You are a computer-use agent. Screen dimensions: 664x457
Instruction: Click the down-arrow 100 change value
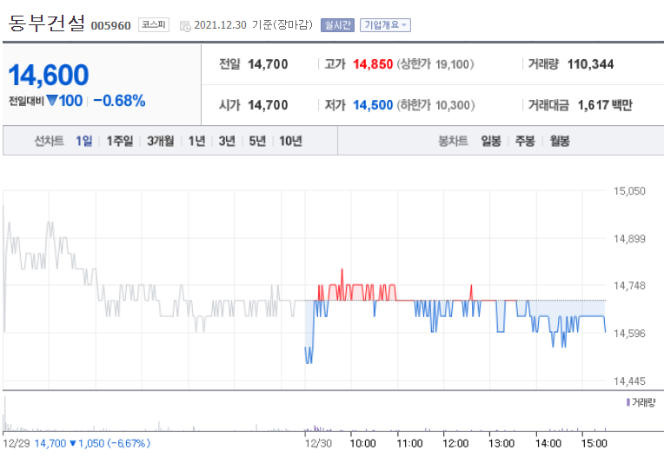[x=65, y=101]
